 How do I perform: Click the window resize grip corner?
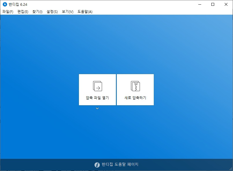tap(231, 169)
